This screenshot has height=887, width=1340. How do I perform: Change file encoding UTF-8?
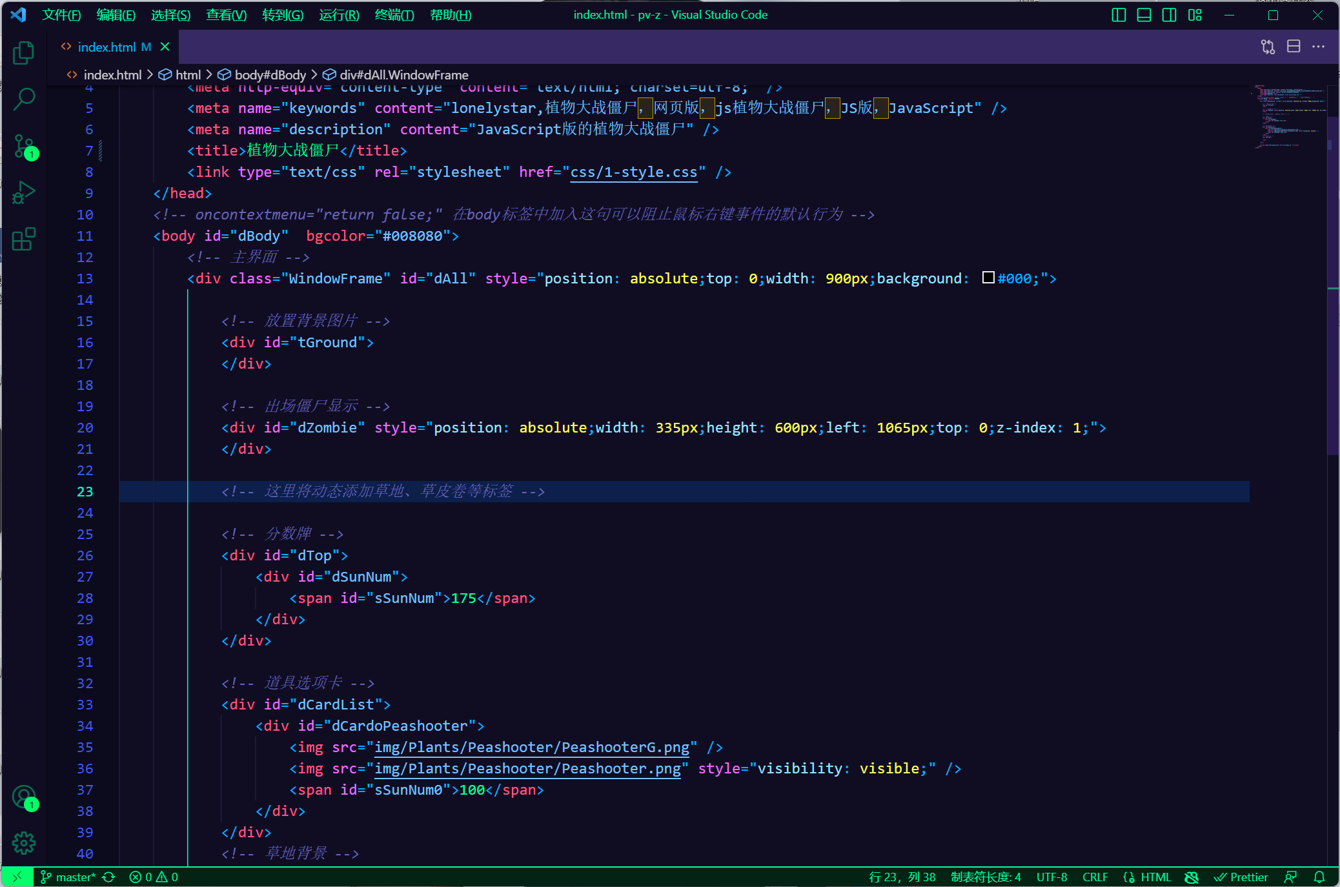[x=1051, y=877]
